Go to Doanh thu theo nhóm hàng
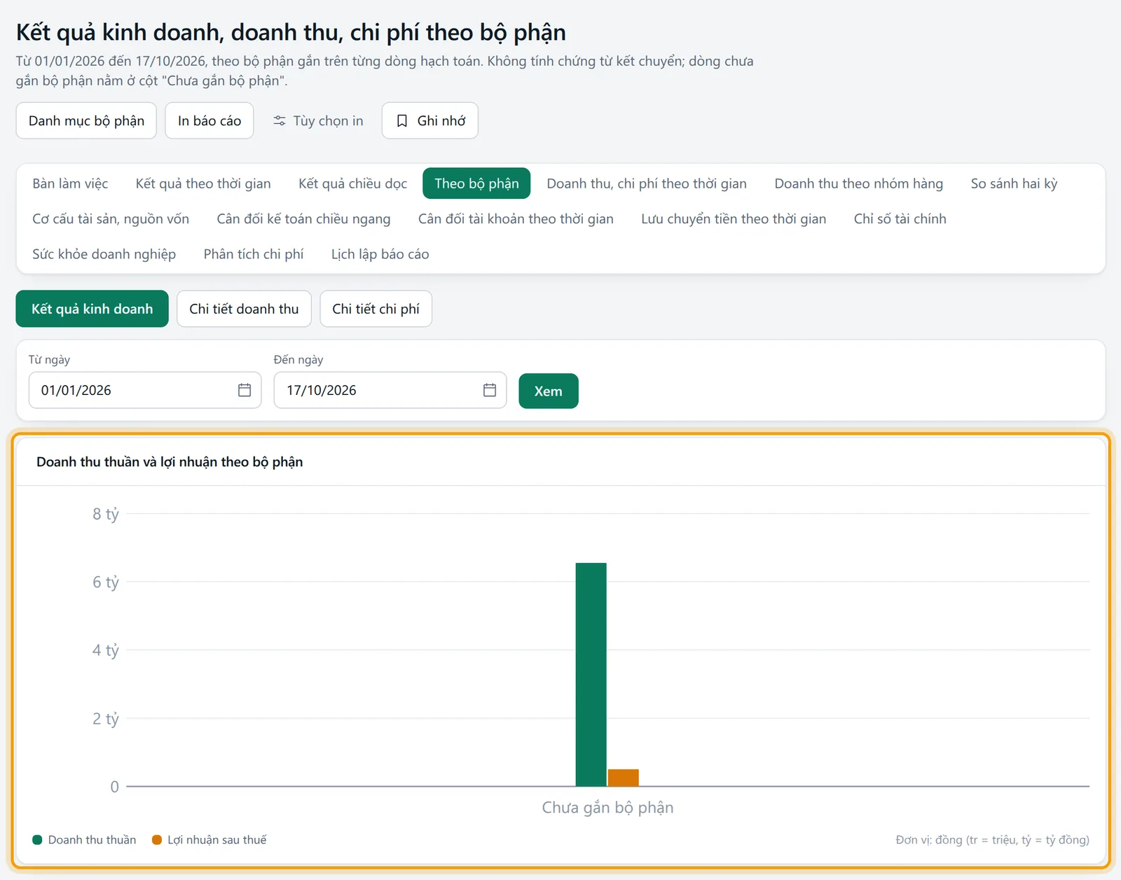The width and height of the screenshot is (1121, 880). (858, 183)
